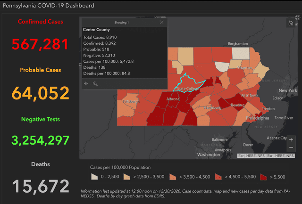Click the > 3,500 - 4,500 legend swatch
The width and height of the screenshot is (302, 204).
[x=173, y=177]
